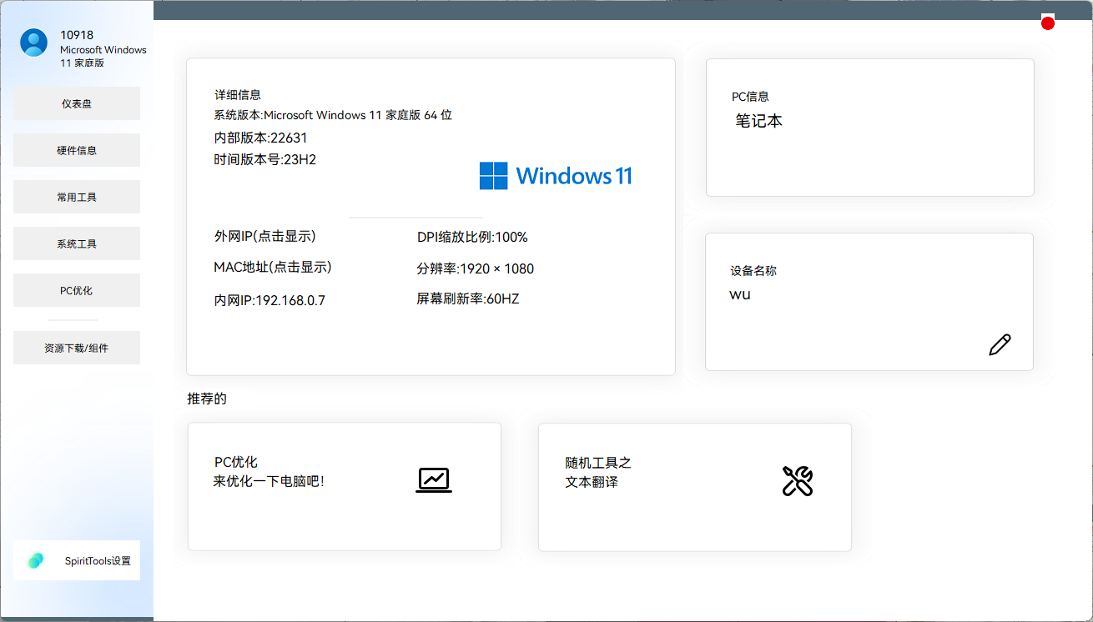
Task: Click the user avatar icon
Action: (34, 43)
